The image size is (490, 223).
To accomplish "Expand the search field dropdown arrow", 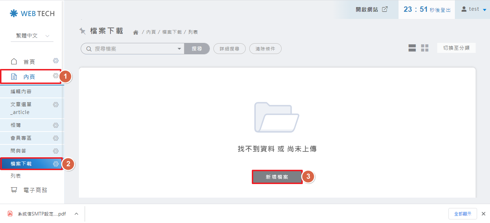I will pyautogui.click(x=179, y=49).
